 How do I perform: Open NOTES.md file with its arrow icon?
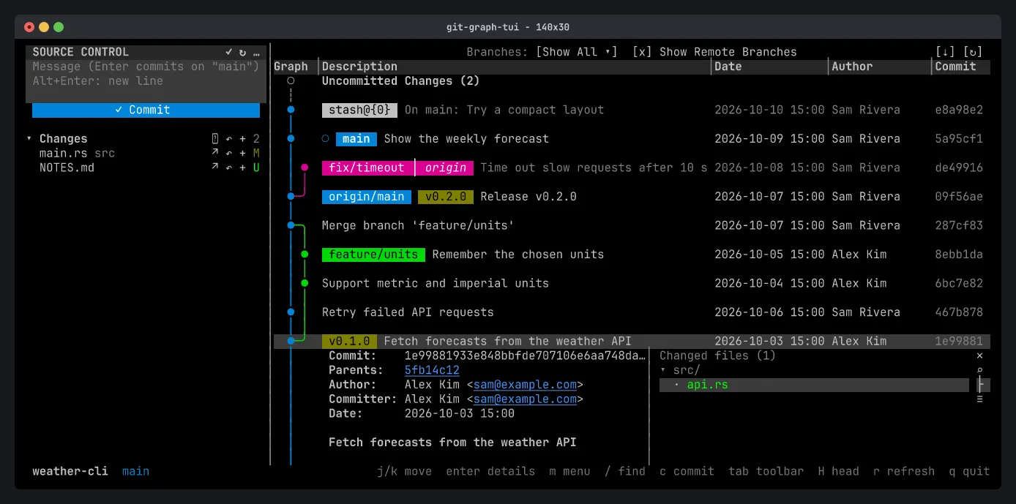pos(214,168)
